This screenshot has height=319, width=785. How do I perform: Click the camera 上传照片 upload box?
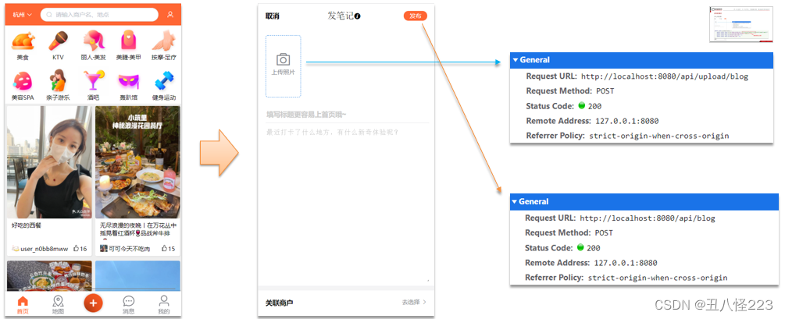point(284,66)
